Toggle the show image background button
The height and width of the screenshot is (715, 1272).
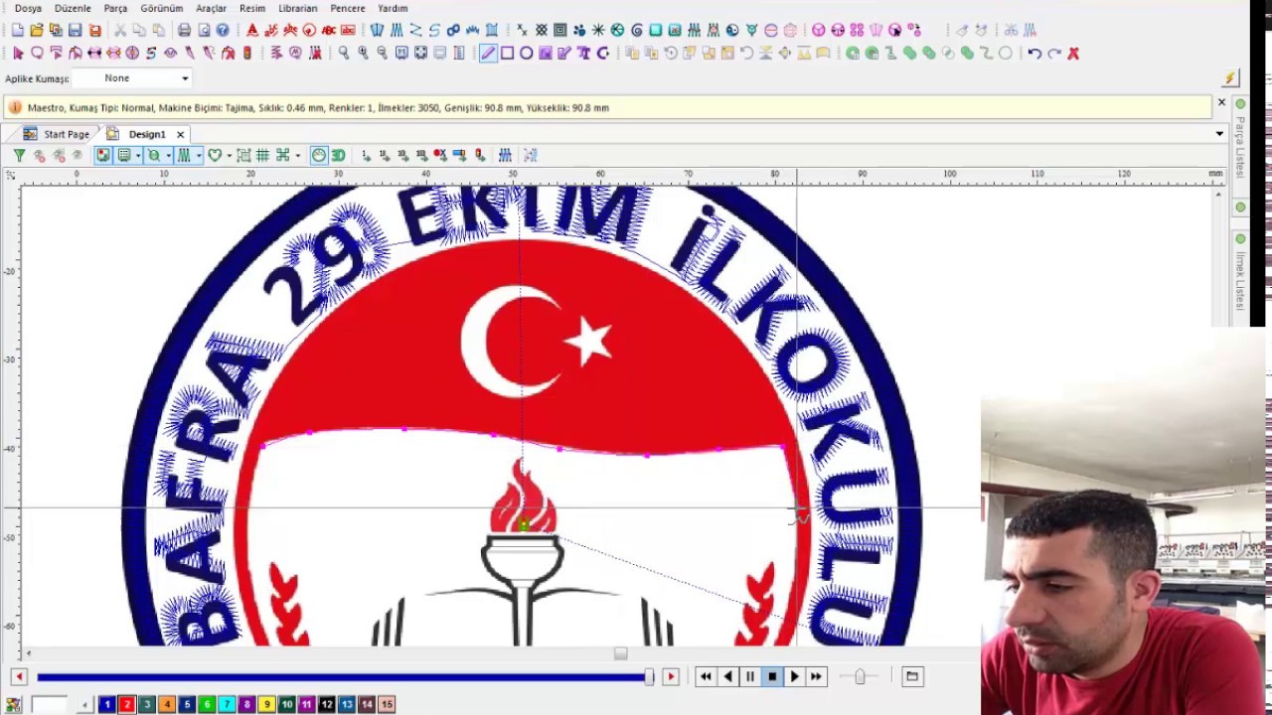pos(103,155)
